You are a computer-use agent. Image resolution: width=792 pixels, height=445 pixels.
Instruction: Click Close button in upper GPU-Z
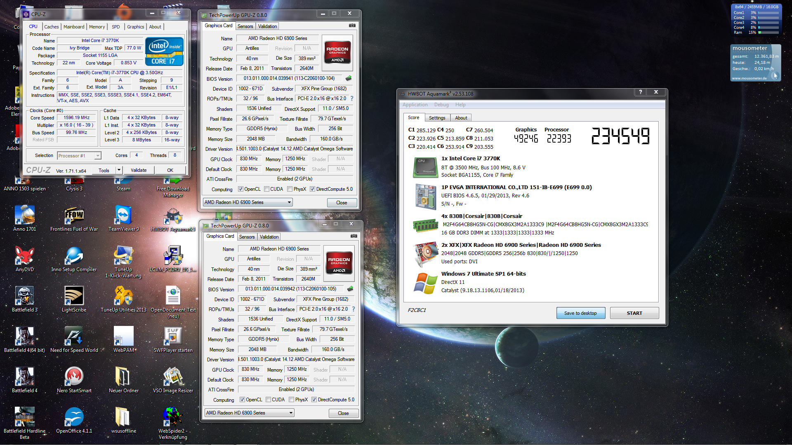point(342,203)
